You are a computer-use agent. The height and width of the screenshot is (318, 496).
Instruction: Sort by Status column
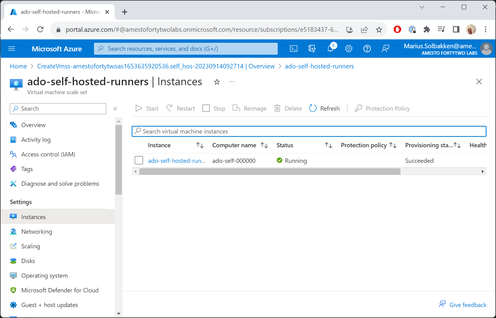click(329, 145)
